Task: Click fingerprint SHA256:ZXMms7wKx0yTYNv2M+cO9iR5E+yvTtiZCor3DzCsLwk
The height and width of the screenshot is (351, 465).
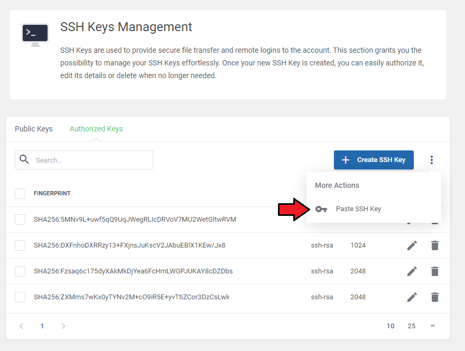Action: (x=132, y=297)
